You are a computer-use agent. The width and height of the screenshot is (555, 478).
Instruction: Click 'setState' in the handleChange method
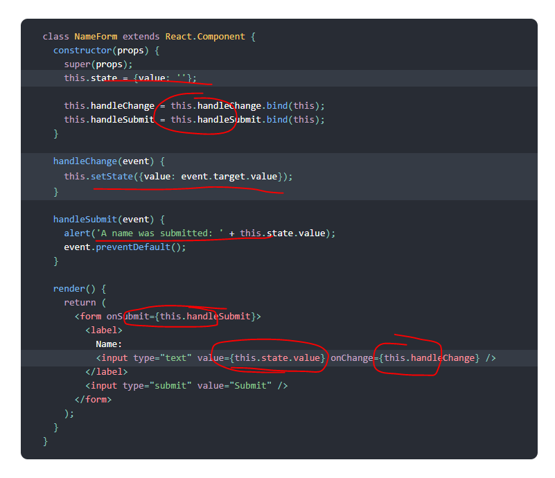pos(112,177)
